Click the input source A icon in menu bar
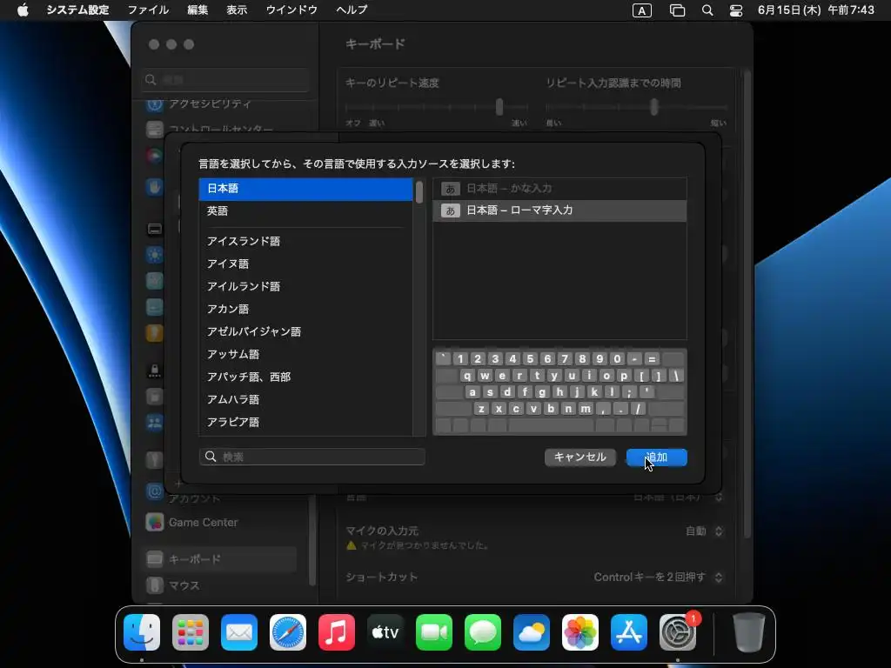This screenshot has width=891, height=668. pyautogui.click(x=642, y=10)
